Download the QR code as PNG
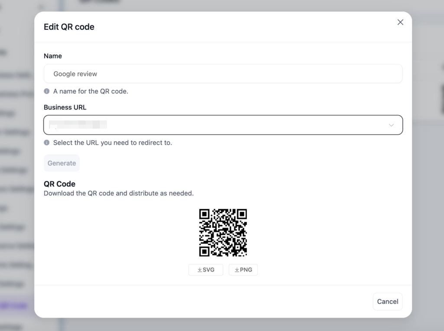 243,270
